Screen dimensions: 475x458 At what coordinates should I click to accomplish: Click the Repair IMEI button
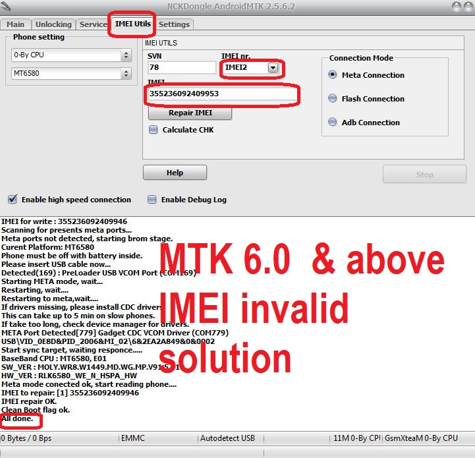(190, 113)
